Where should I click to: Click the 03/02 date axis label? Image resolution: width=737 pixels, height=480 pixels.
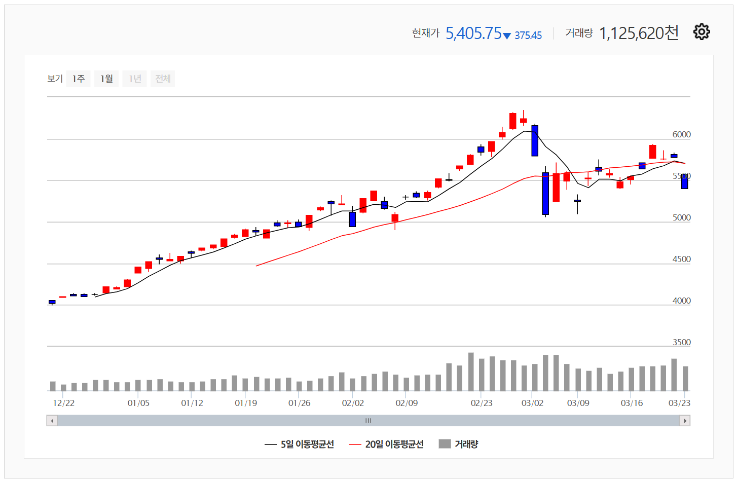pyautogui.click(x=532, y=403)
